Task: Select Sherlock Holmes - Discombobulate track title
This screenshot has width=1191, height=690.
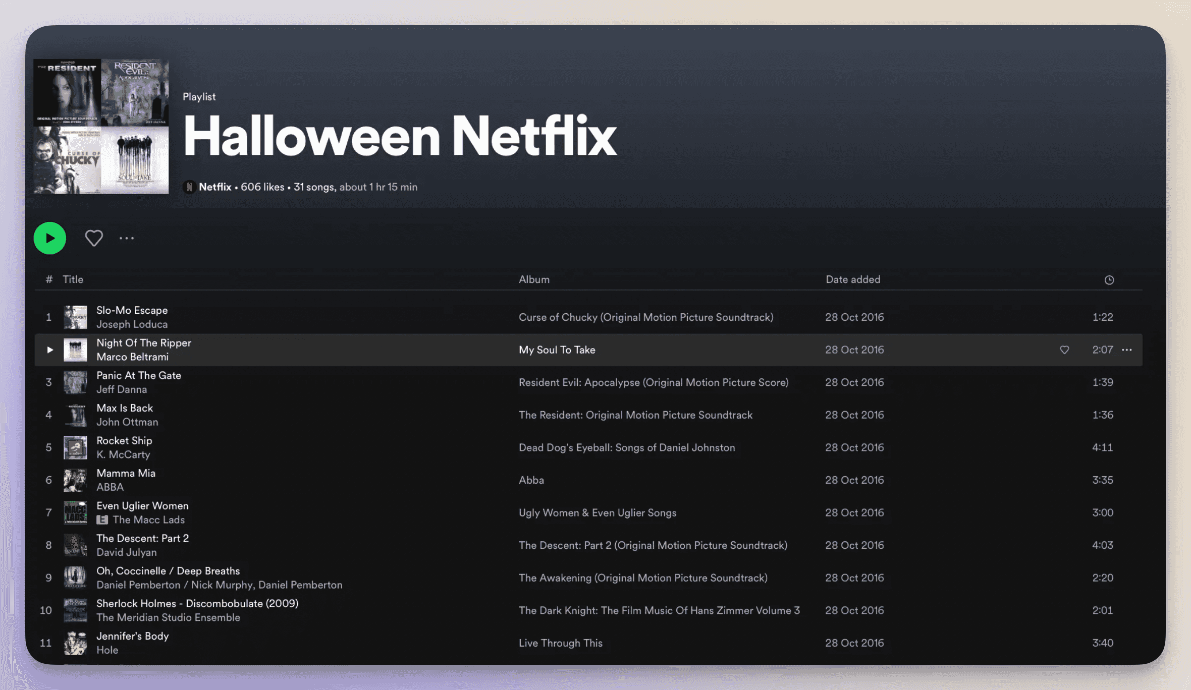Action: tap(197, 603)
